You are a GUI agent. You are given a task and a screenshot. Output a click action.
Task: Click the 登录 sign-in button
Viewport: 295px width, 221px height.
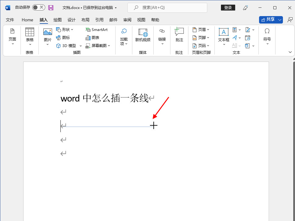click(228, 7)
